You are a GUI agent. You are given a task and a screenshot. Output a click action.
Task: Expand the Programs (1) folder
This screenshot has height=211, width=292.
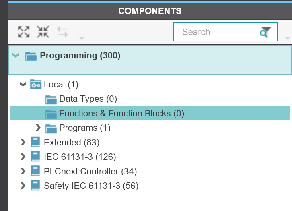(38, 128)
